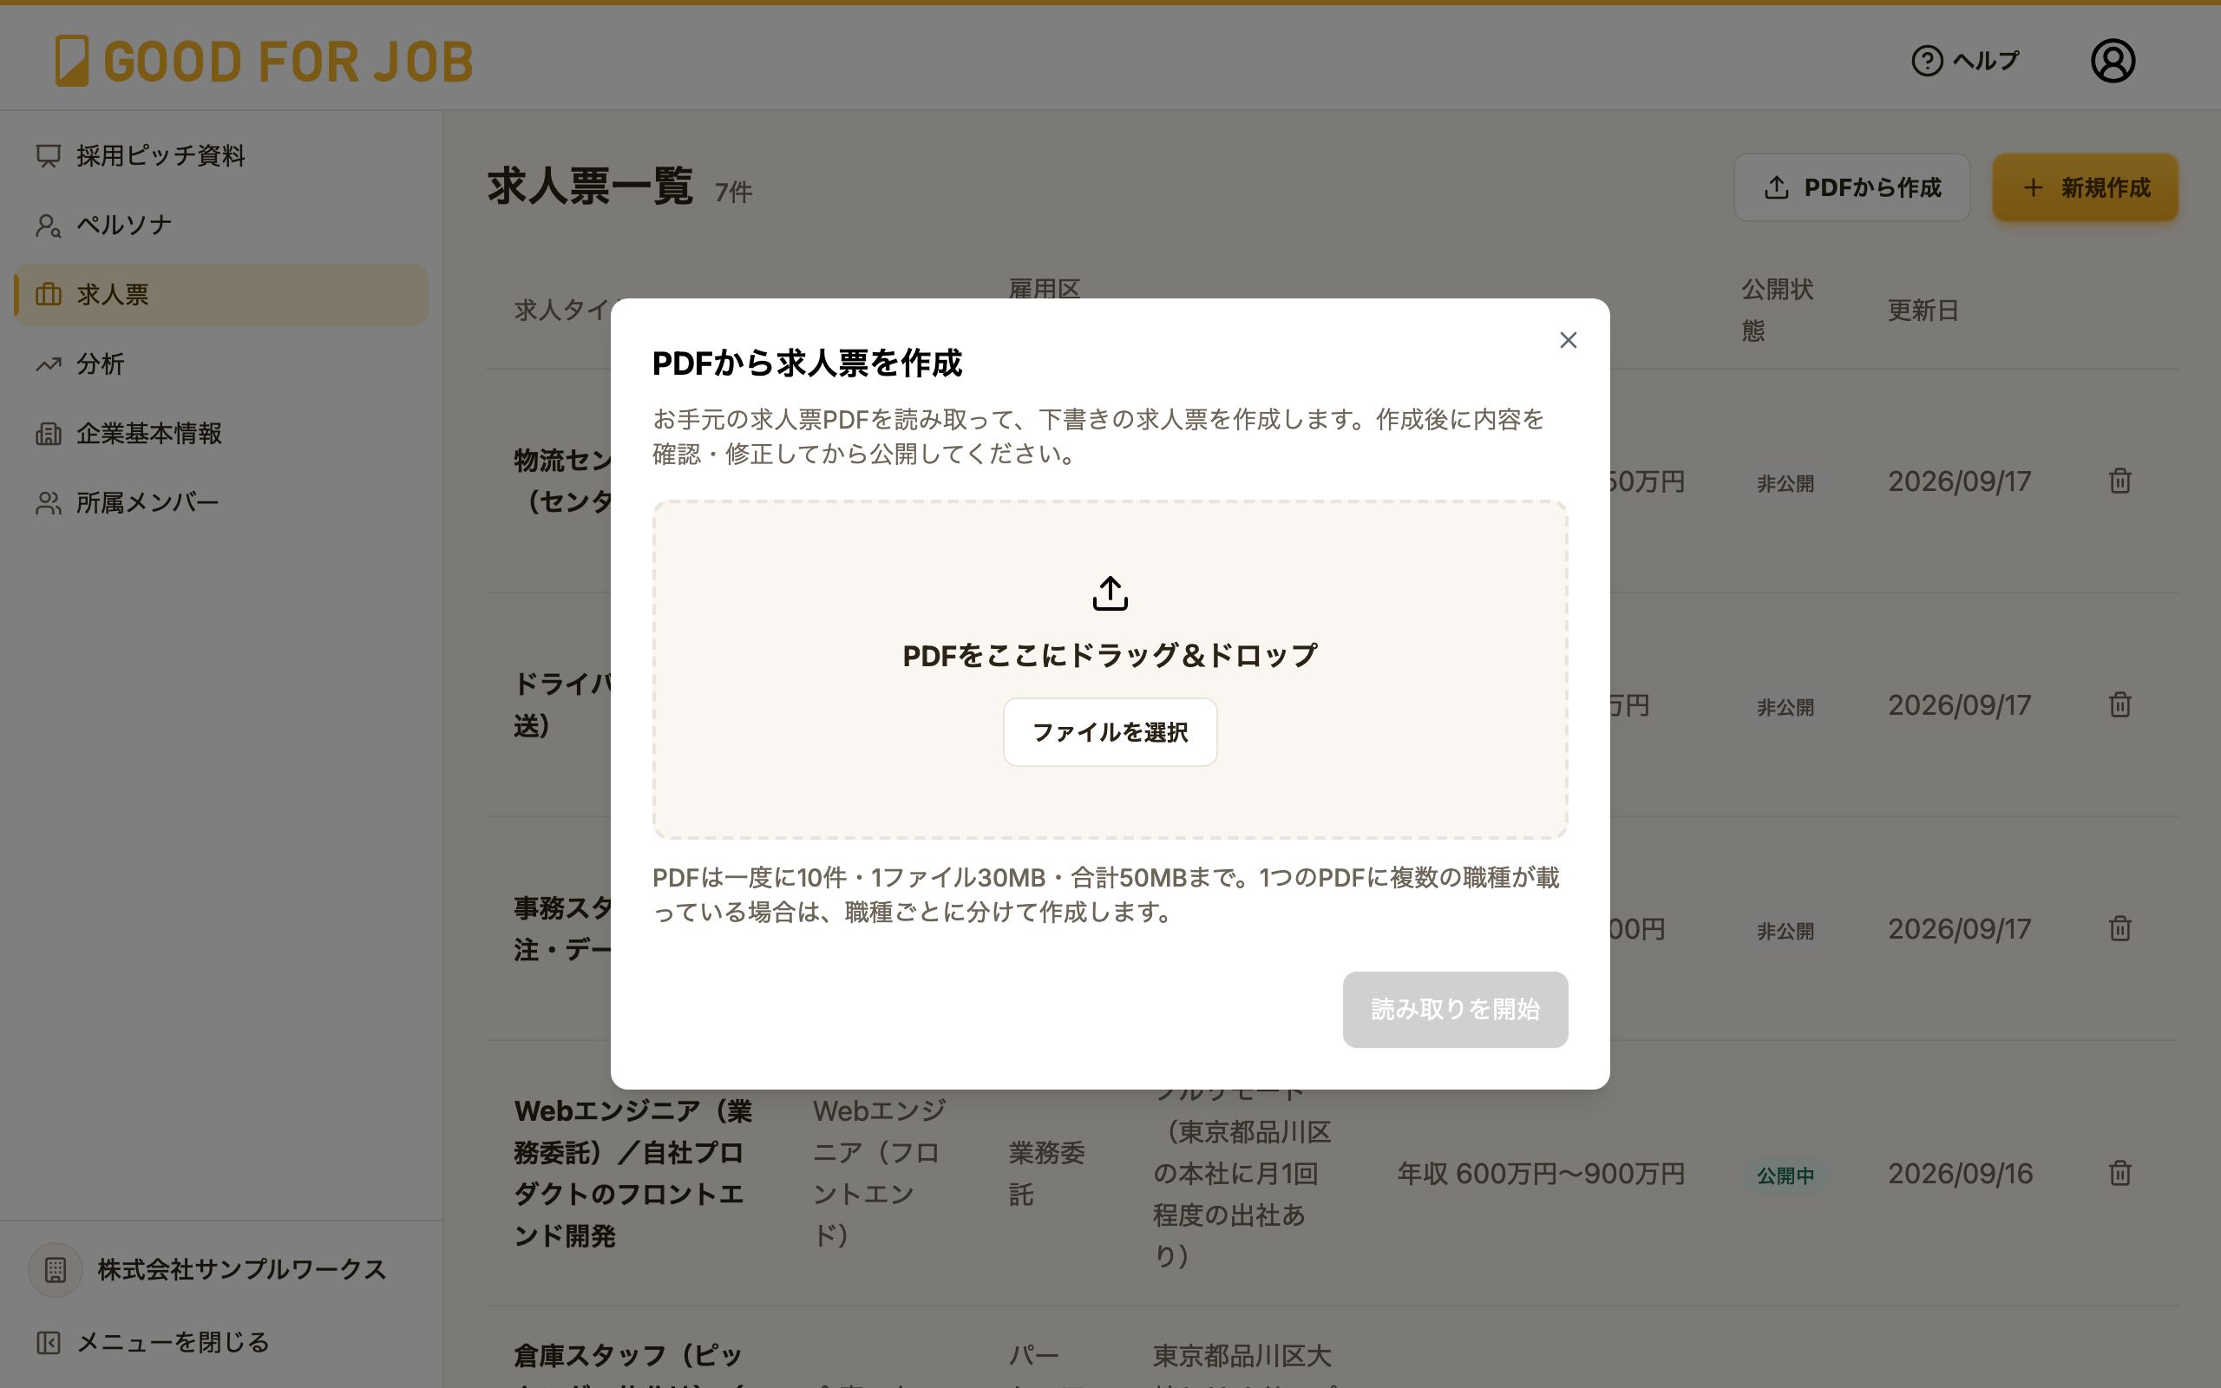The height and width of the screenshot is (1388, 2221).
Task: Open 企業基本情報 in the sidebar
Action: [x=221, y=433]
